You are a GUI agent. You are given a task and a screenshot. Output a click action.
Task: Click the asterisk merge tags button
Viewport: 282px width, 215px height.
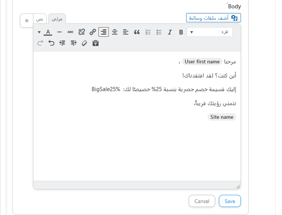(x=27, y=21)
